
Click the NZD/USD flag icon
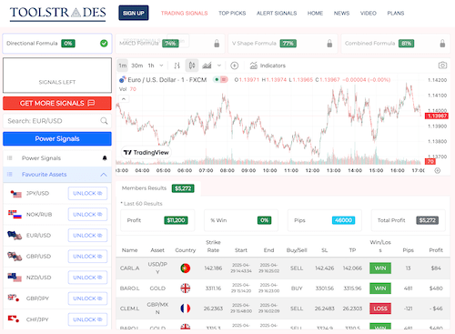coord(15,278)
